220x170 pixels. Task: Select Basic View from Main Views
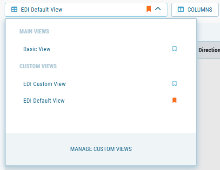tap(37, 49)
